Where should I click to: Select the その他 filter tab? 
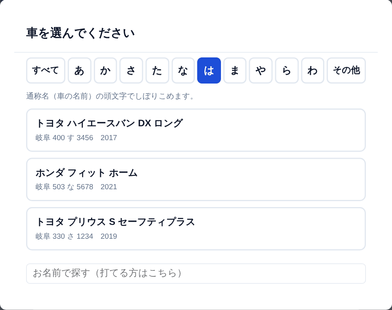(346, 70)
